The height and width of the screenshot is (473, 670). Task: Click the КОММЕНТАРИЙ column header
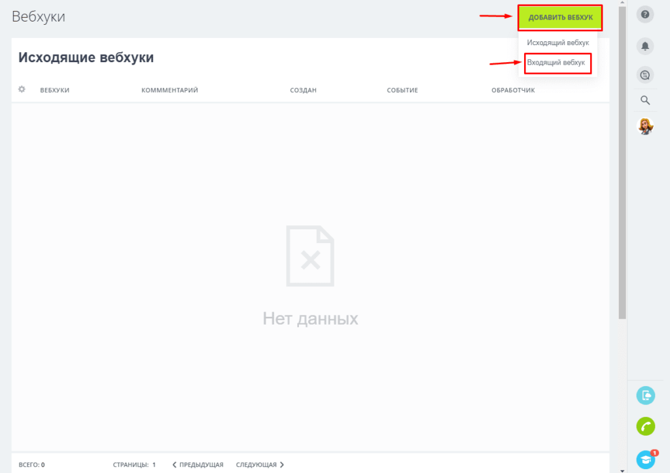(169, 90)
